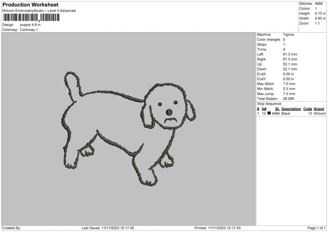Click the Total Bobbin value "26.06ft"

pos(289,98)
